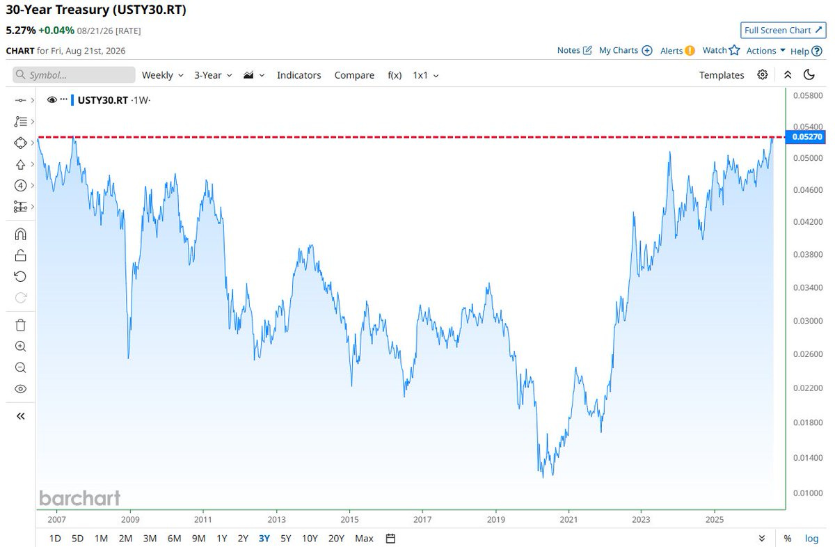Image resolution: width=835 pixels, height=547 pixels.
Task: Select the 10Y time range
Action: (310, 538)
